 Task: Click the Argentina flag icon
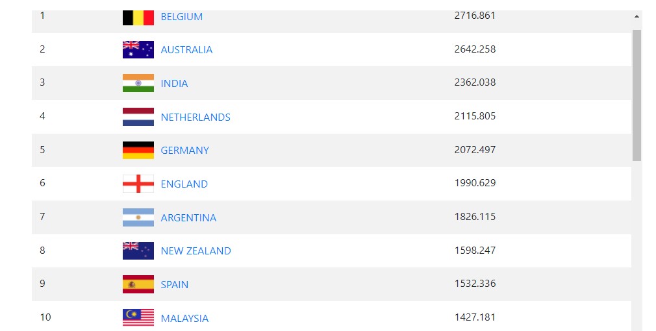[x=138, y=217]
